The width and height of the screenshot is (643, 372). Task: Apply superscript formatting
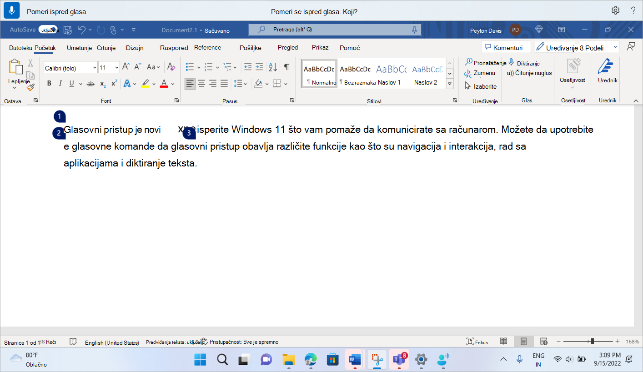[x=114, y=83]
